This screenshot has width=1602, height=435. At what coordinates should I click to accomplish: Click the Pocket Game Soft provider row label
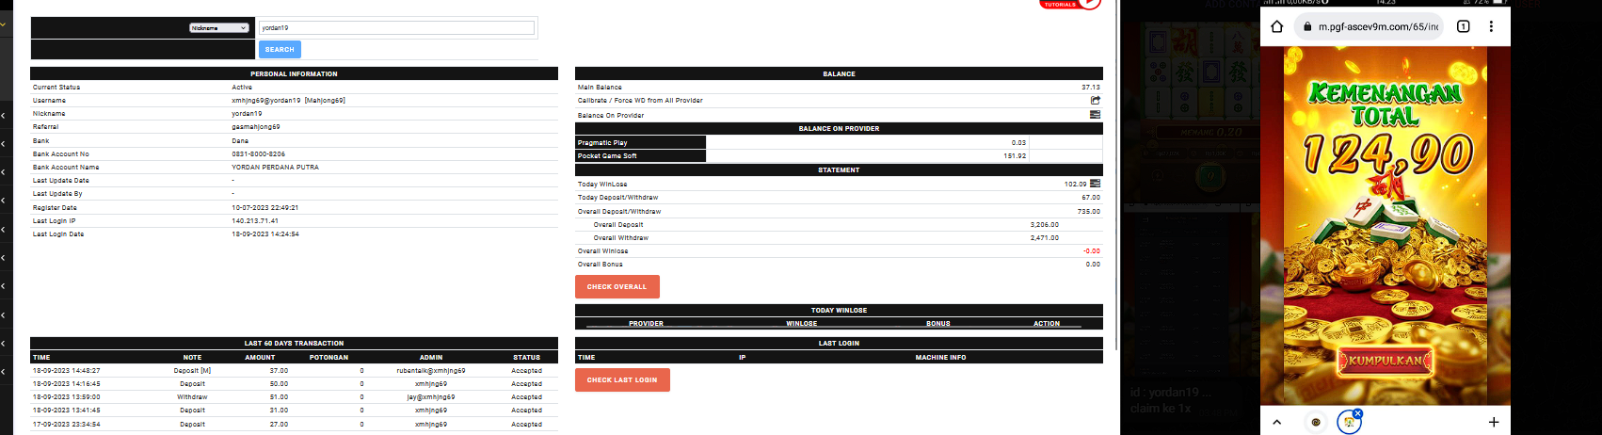(x=607, y=156)
